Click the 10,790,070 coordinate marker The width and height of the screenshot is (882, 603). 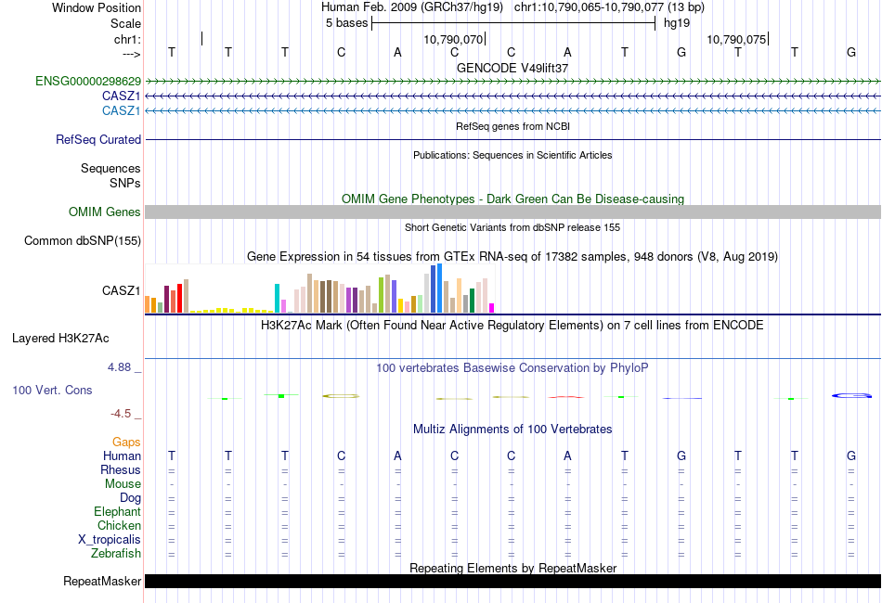click(453, 39)
